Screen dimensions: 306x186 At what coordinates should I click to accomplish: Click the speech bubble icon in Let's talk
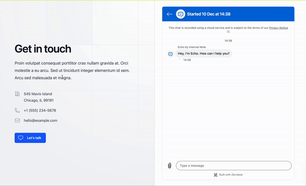pos(21,138)
